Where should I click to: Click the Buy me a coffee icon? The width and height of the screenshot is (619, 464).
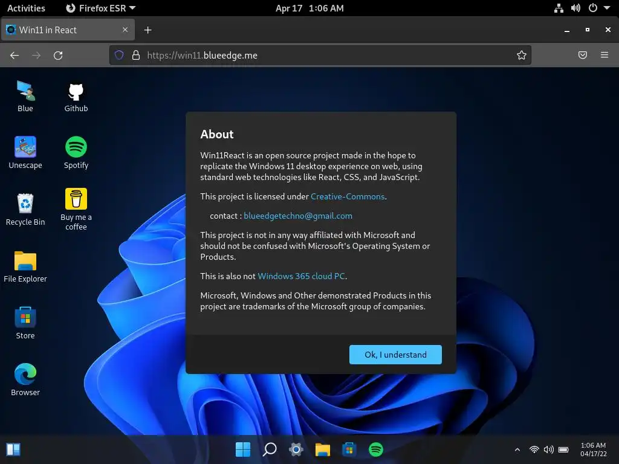pos(76,209)
